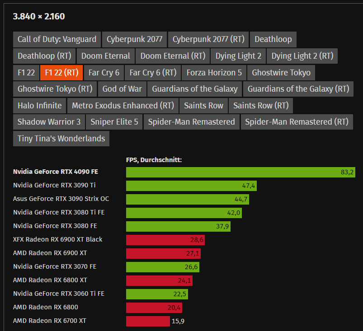
Task: Show Sniper Elite 5 benchmark results
Action: coord(114,122)
